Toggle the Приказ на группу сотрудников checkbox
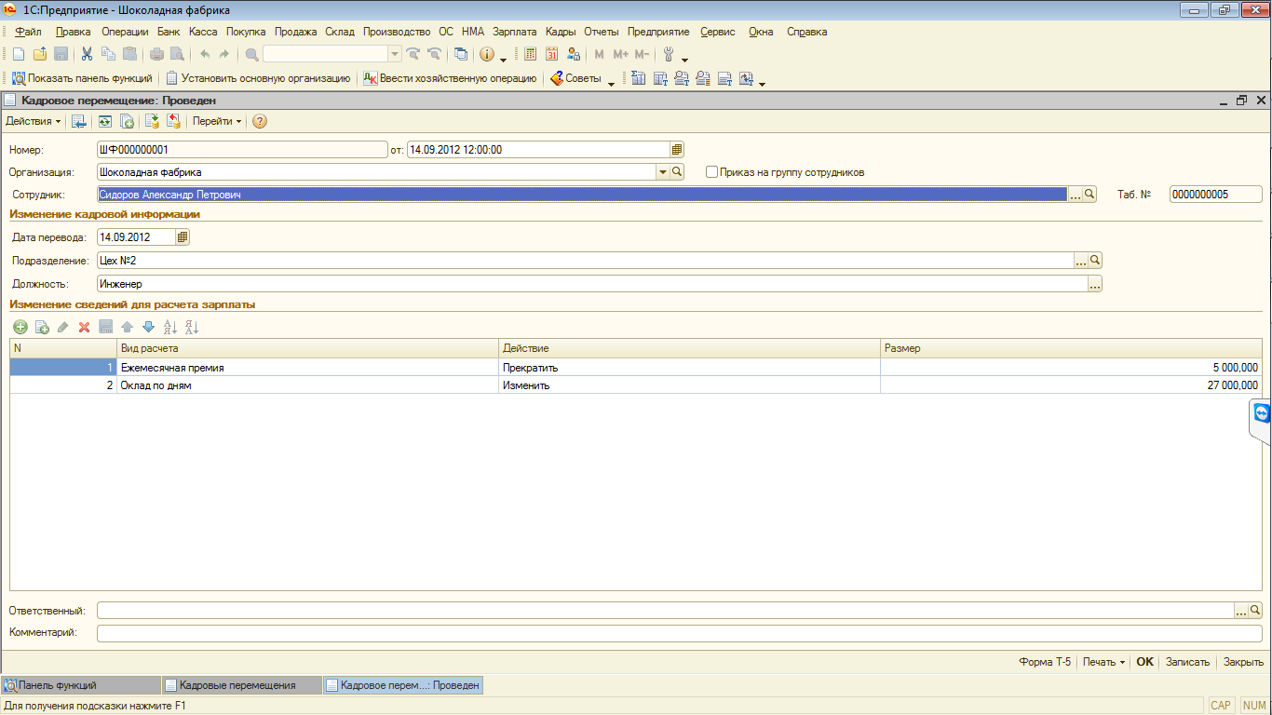 click(x=712, y=172)
